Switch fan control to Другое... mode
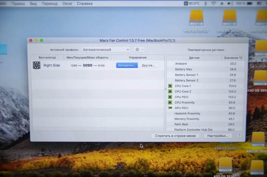Screen dimensions: 267x177 click(x=148, y=65)
